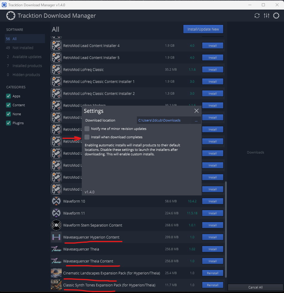Click the account circle icon in the top right

coord(276,16)
